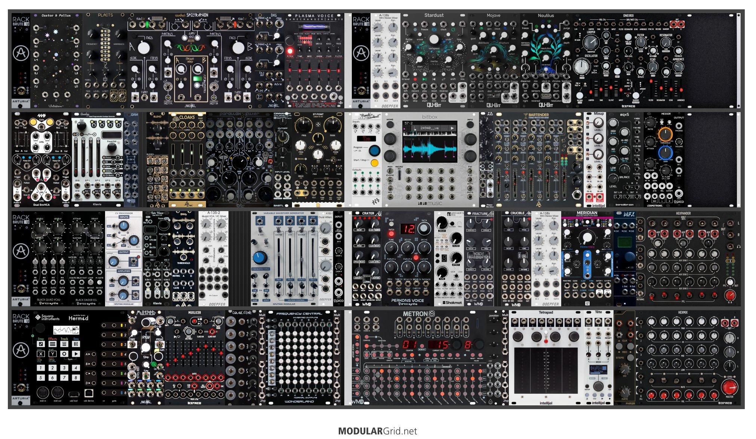Push the INFO button on bitbox
Viewport: 756px width, 439px height.
[x=470, y=124]
